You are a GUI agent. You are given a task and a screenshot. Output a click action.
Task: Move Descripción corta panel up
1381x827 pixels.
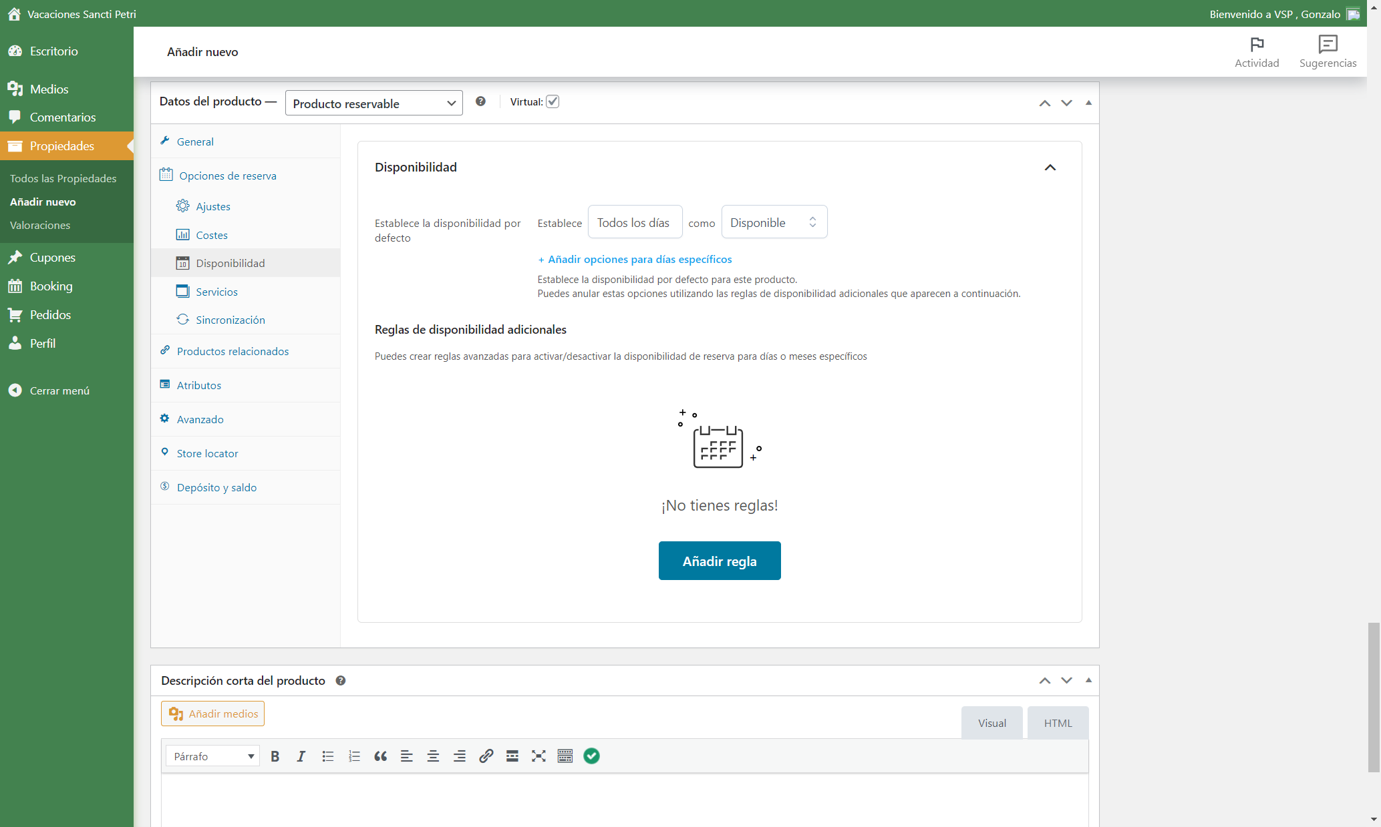coord(1045,681)
